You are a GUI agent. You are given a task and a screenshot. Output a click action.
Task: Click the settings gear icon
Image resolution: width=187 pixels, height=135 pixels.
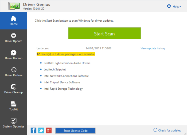pyautogui.click(x=169, y=6)
